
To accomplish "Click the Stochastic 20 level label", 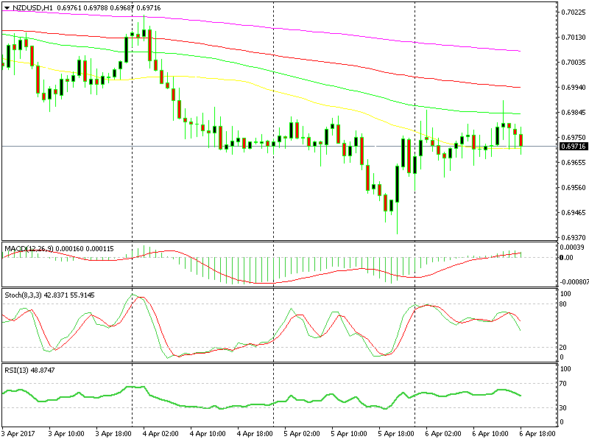I will point(563,347).
